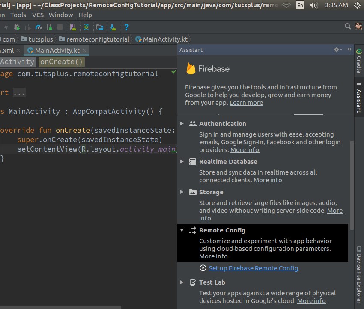Open the volume speaker indicator

point(313,5)
